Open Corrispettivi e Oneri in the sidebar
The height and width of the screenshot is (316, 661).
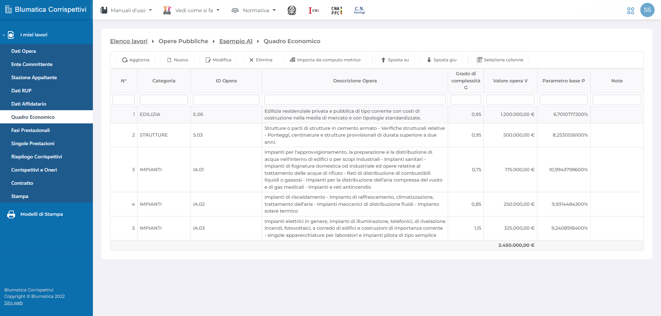pyautogui.click(x=46, y=170)
